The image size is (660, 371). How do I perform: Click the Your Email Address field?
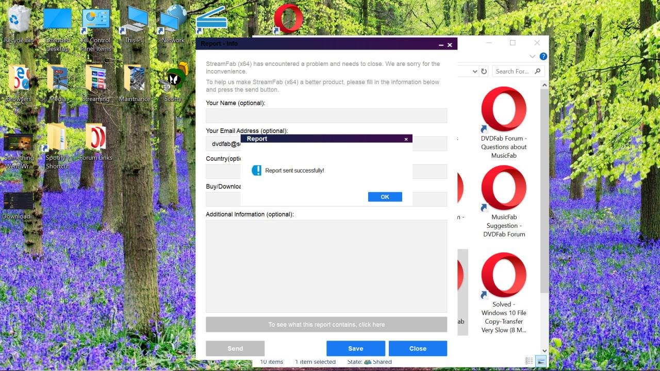[326, 143]
